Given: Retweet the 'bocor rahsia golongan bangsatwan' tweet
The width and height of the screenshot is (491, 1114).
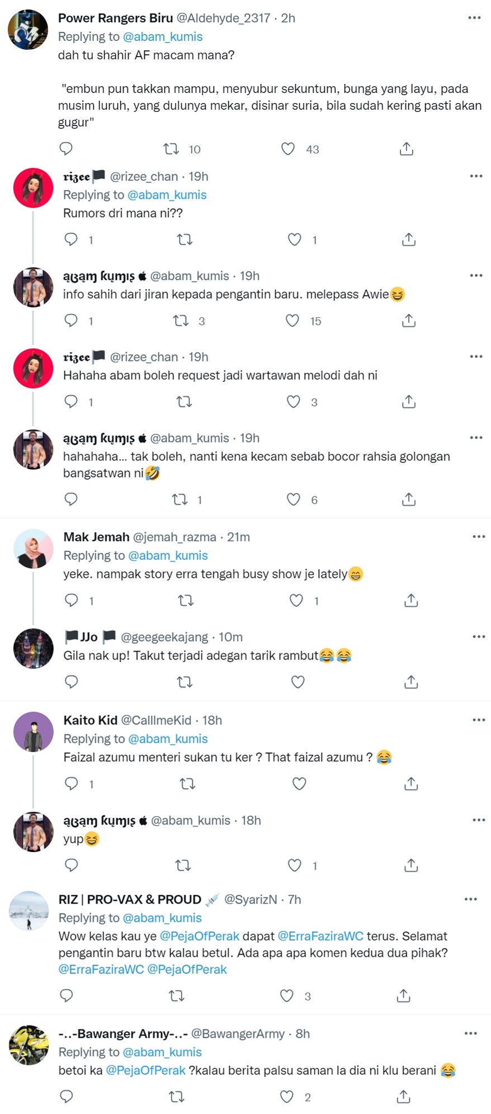Looking at the screenshot, I should 180,499.
